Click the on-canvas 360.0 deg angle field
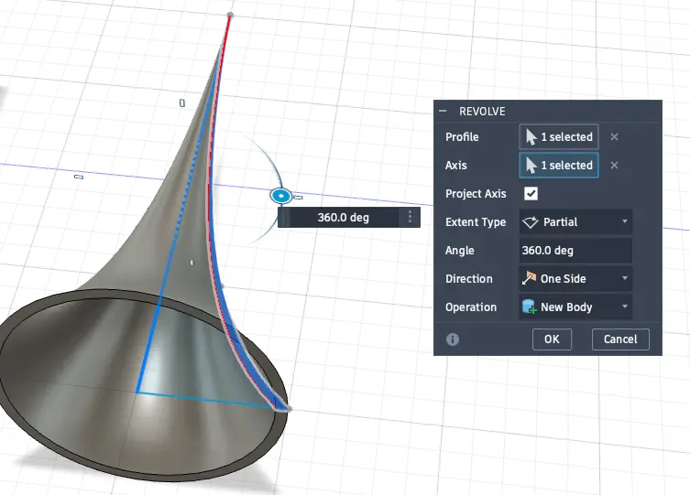 point(344,218)
